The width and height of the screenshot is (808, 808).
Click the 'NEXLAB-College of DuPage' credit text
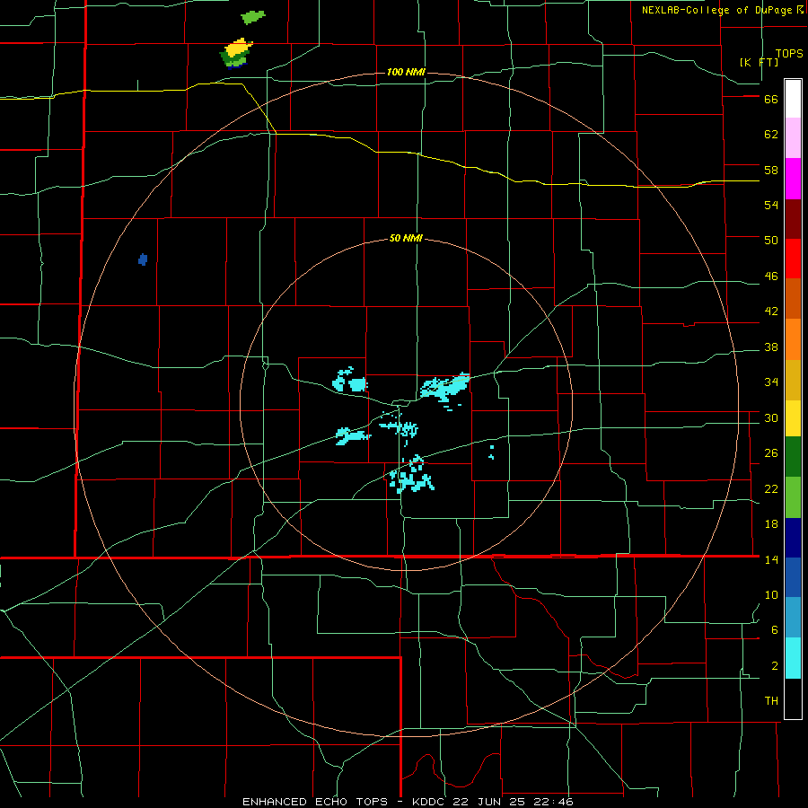[716, 10]
